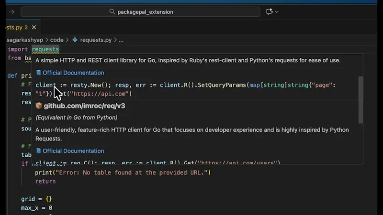
Task: Open the first Official Documentation link
Action: [x=73, y=73]
